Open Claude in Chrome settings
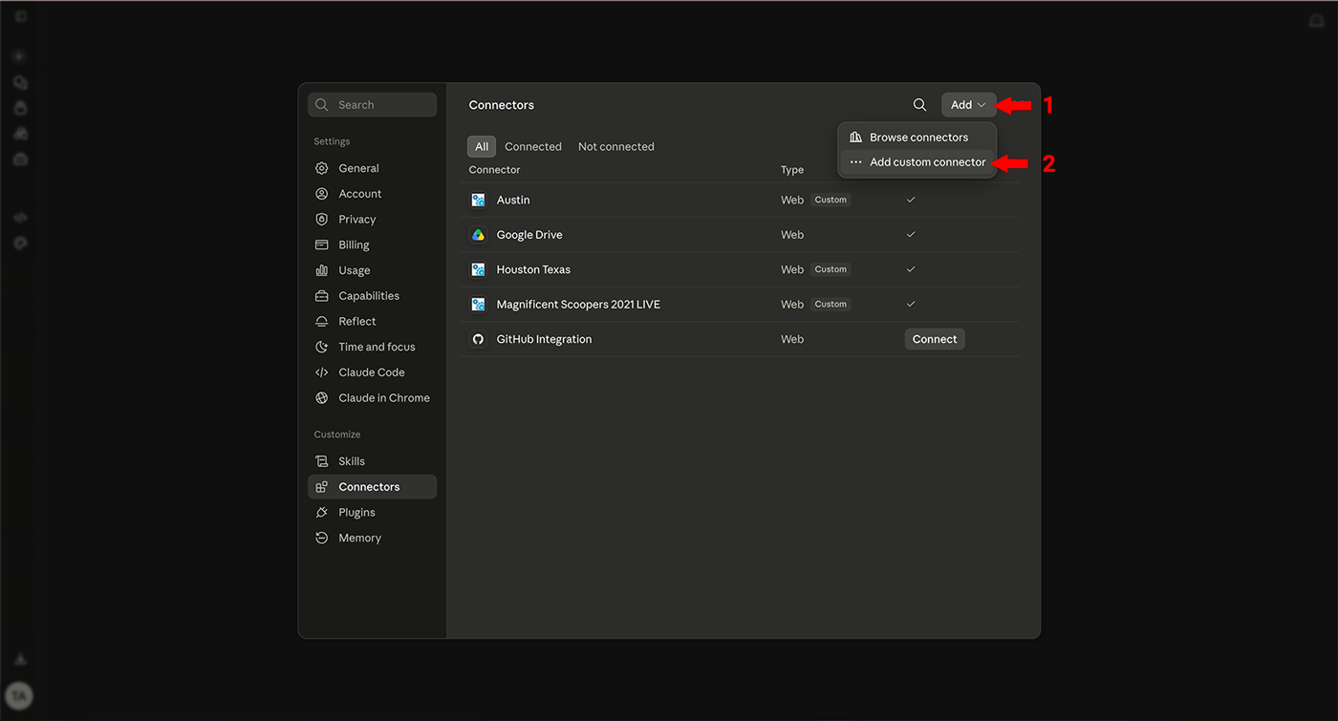Screen dimensions: 1338x721 pos(372,398)
